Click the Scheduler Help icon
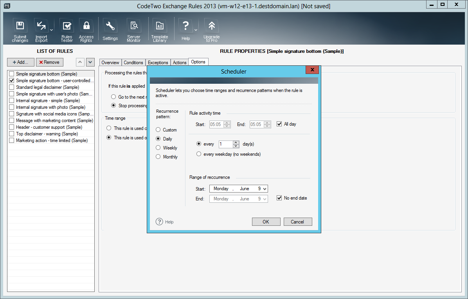The image size is (468, 299). pos(159,222)
